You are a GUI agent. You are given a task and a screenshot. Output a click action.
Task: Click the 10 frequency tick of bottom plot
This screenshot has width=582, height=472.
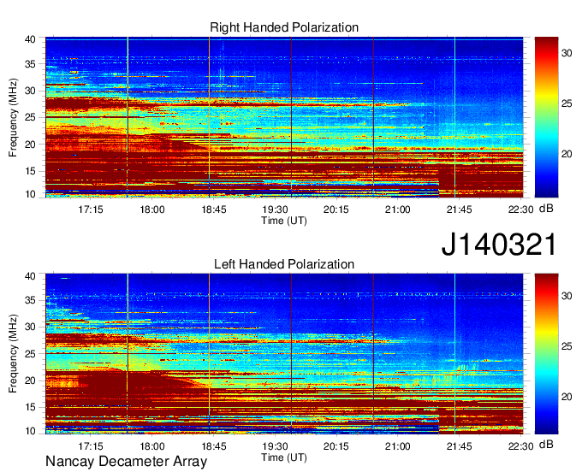pos(30,431)
